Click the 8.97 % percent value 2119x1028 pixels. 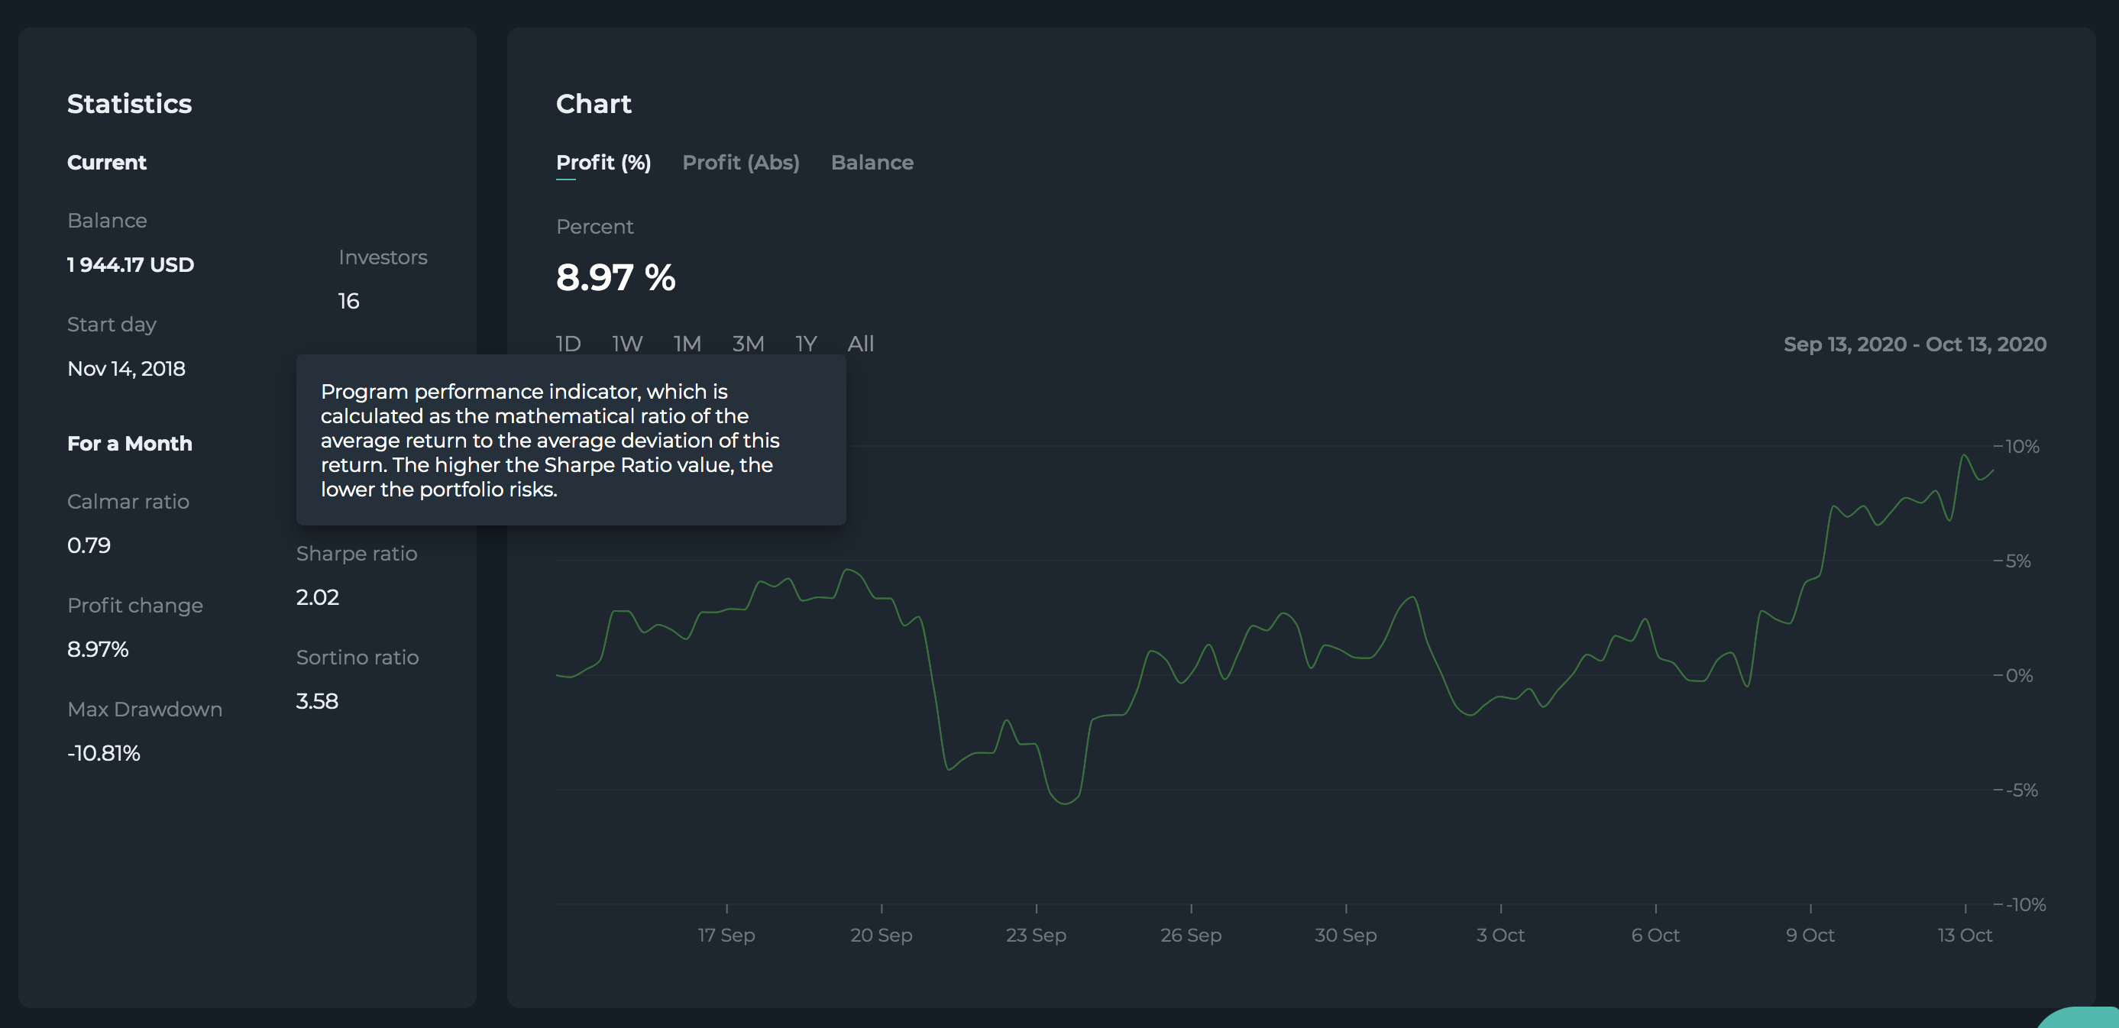click(615, 277)
